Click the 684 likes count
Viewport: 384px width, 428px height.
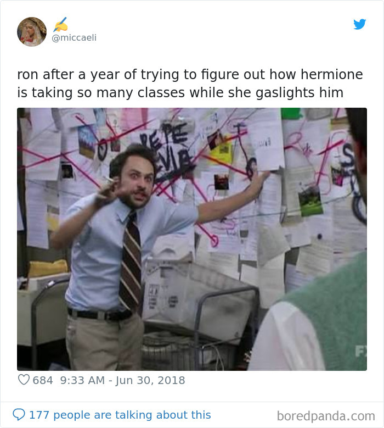tap(43, 380)
